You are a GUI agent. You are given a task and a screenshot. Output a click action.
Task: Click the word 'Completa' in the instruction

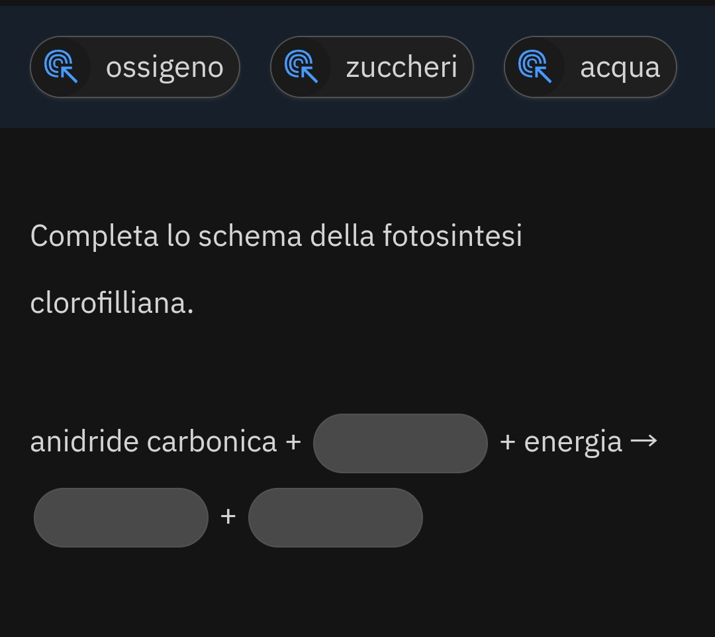click(x=94, y=236)
